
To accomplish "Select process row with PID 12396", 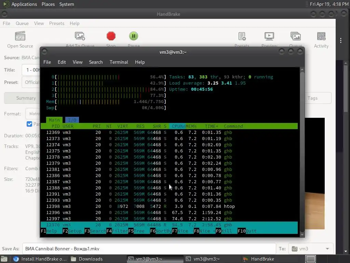I will (x=169, y=212).
